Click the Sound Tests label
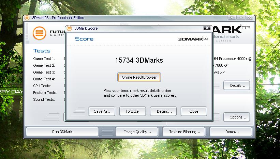This screenshot has height=159, width=280. (44, 99)
